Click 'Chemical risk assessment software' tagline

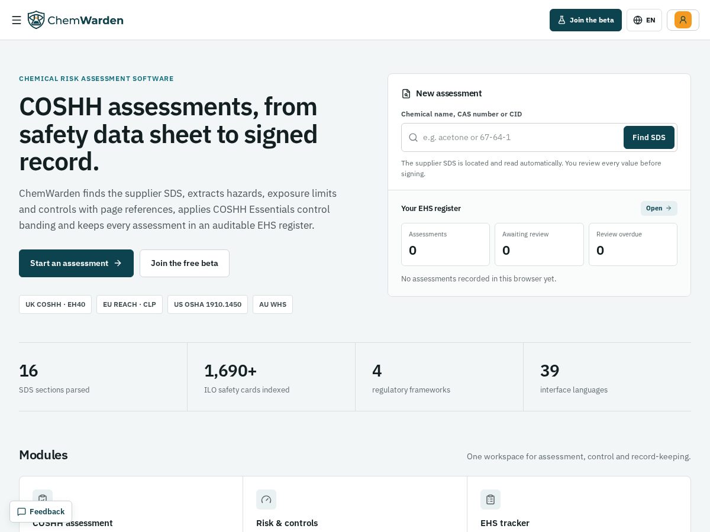pyautogui.click(x=96, y=79)
